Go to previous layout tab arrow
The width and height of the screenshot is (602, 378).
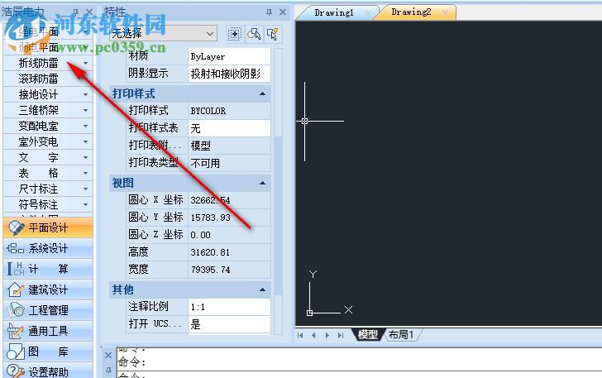point(313,335)
